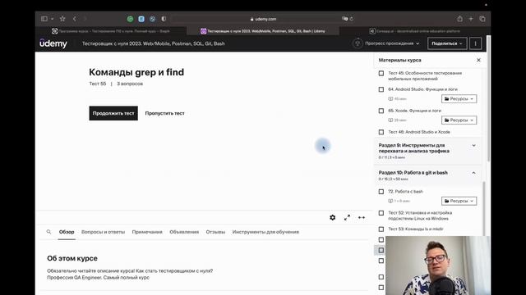
Task: Check the 65. Xcode lecture checkbox
Action: [x=381, y=111]
